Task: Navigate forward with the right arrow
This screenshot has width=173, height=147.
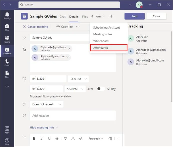Action: (10, 5)
